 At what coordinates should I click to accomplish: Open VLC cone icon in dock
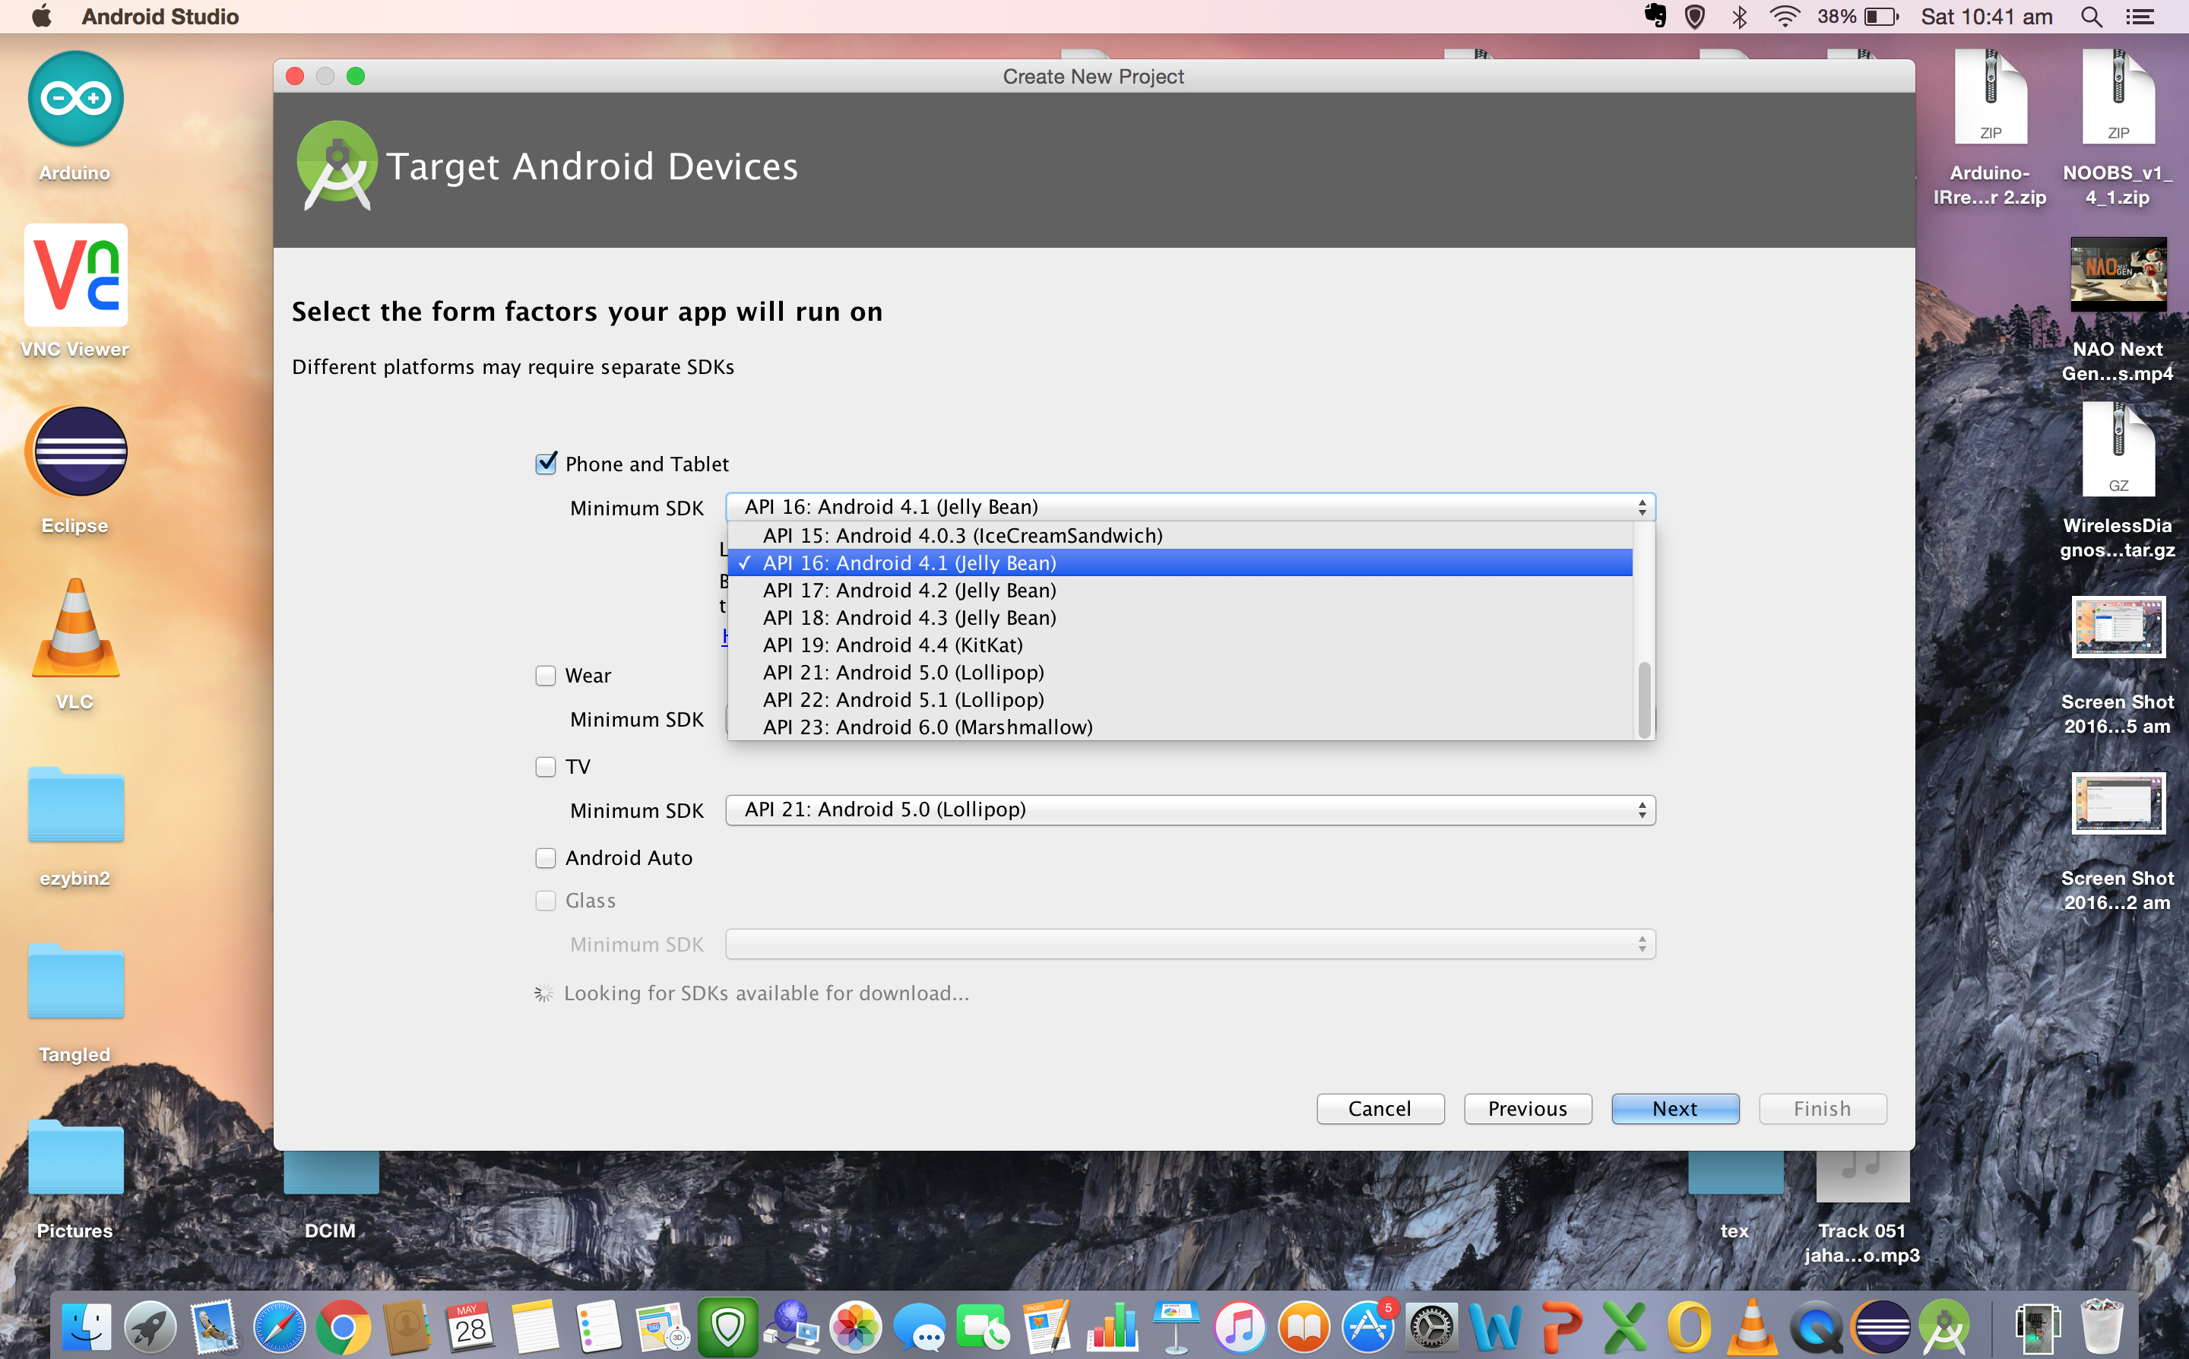pos(1752,1326)
